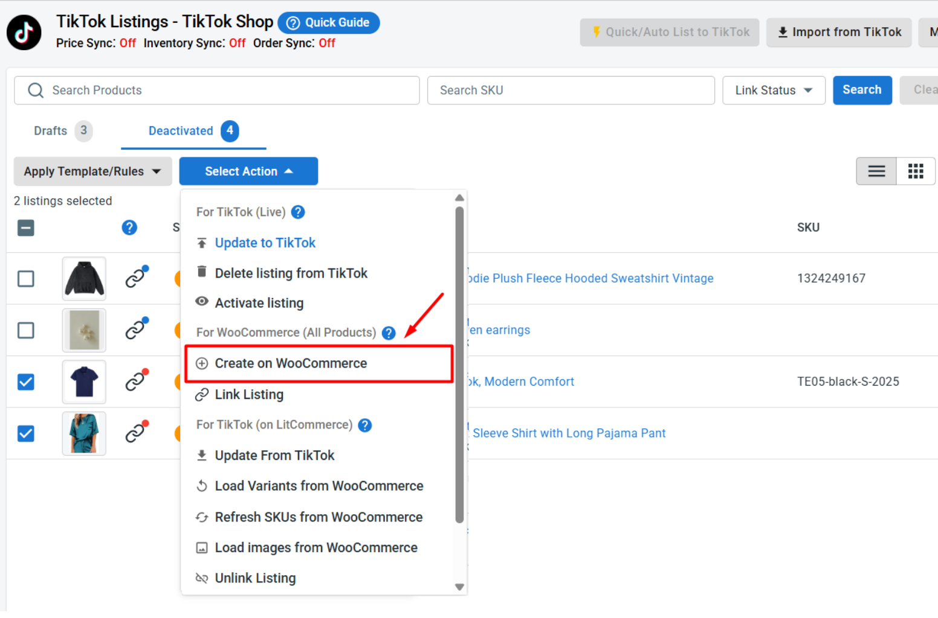Switch to the Deactivated tab
This screenshot has width=938, height=618.
pyautogui.click(x=193, y=131)
